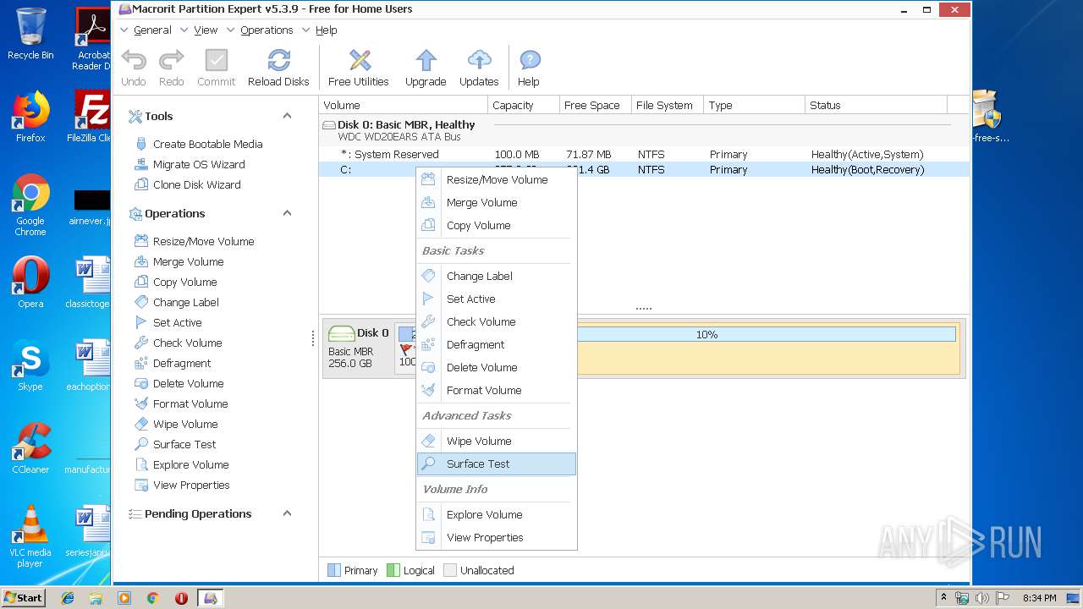The width and height of the screenshot is (1083, 609).
Task: Select Explore Volume in the sidebar
Action: pos(182,464)
